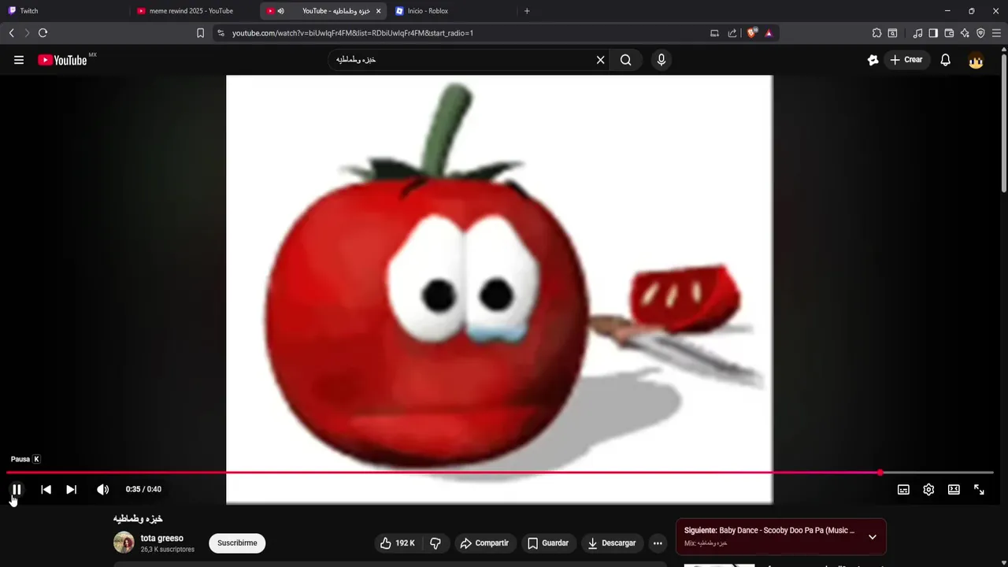Enter full screen mode

(x=979, y=489)
